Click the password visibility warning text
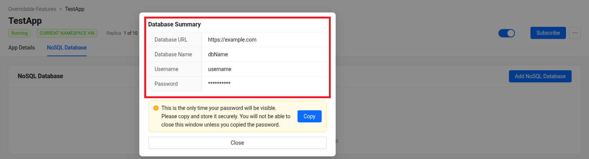The width and height of the screenshot is (589, 159). 225,116
